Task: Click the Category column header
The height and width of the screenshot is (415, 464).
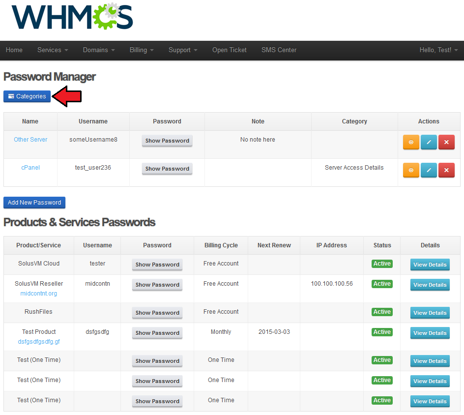Action: coord(354,121)
